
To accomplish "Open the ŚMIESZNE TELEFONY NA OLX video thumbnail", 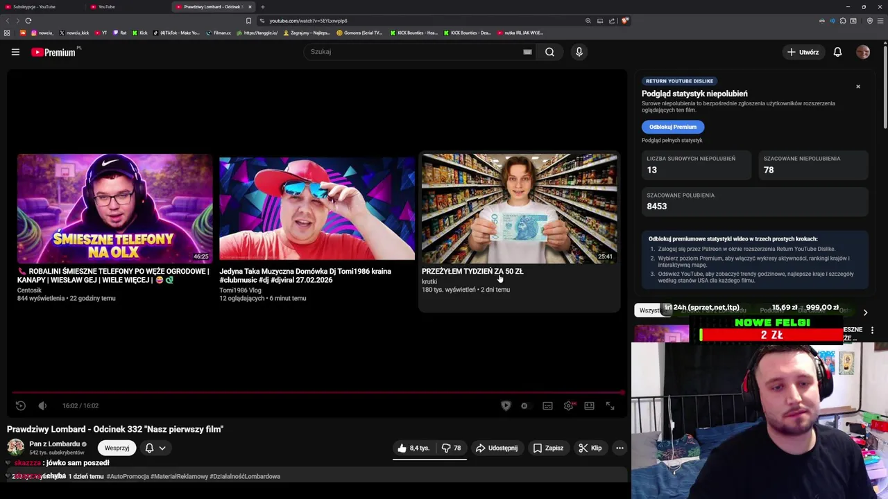I will (115, 208).
